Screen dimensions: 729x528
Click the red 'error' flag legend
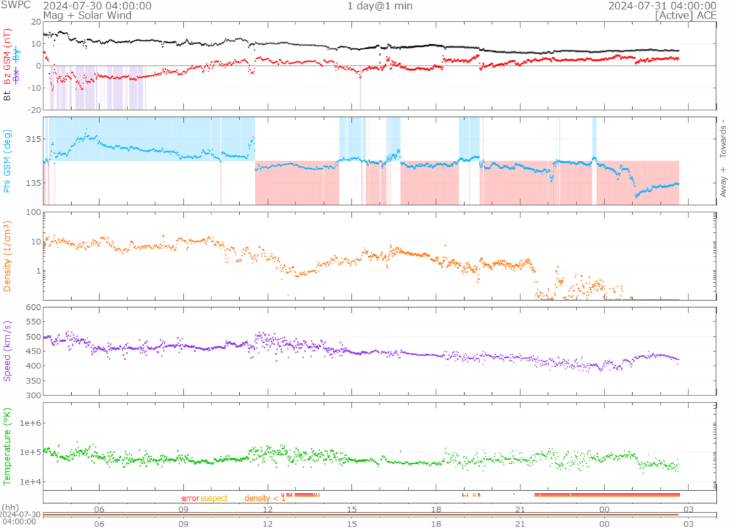coord(189,498)
